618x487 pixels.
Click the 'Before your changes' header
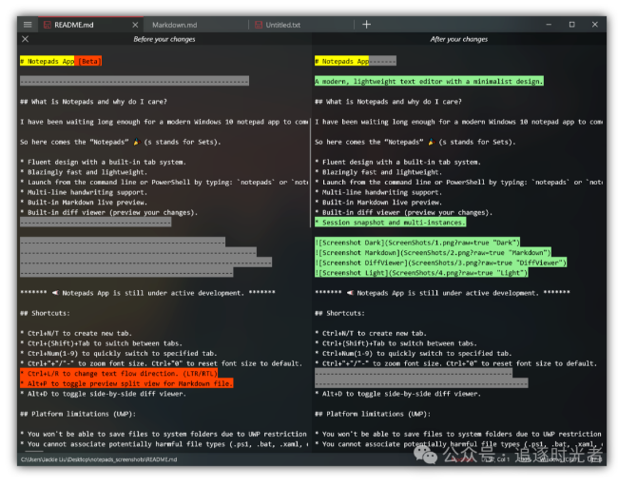[164, 39]
